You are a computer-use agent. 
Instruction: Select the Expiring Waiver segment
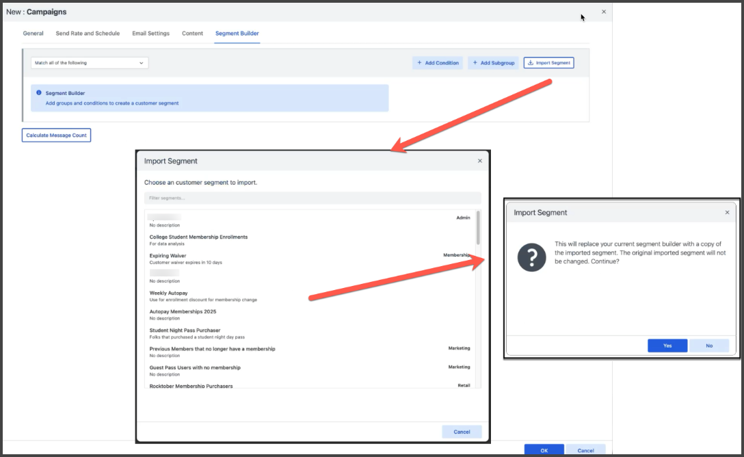coord(168,256)
